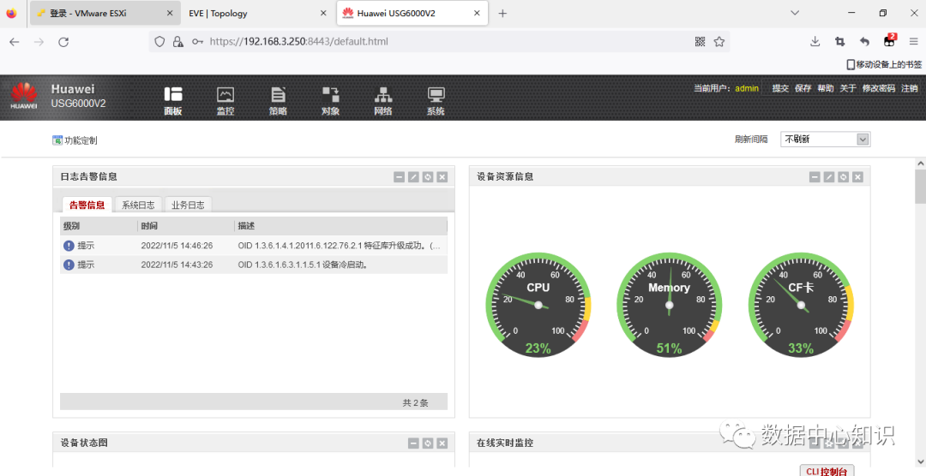Viewport: 926px width, 476px height.
Task: Refresh the 日志告警信息 panel
Action: click(428, 177)
